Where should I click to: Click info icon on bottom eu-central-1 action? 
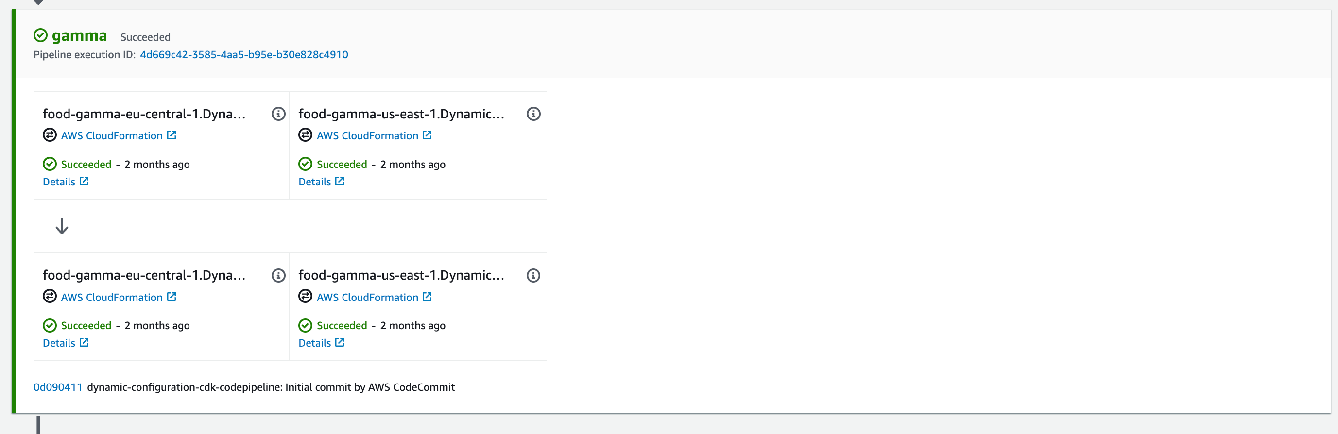pyautogui.click(x=278, y=275)
